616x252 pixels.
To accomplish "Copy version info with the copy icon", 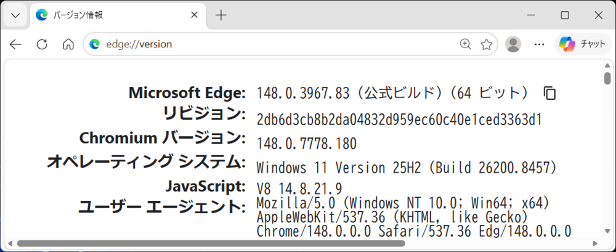I will 549,93.
